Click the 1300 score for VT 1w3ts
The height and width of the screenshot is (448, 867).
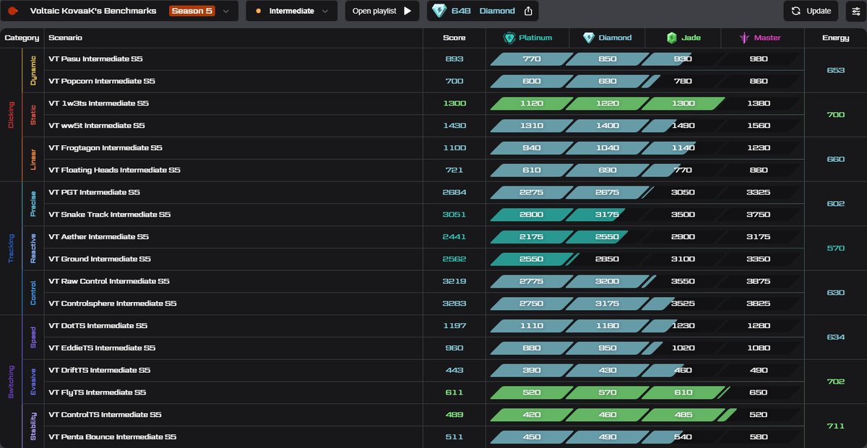pyautogui.click(x=454, y=103)
